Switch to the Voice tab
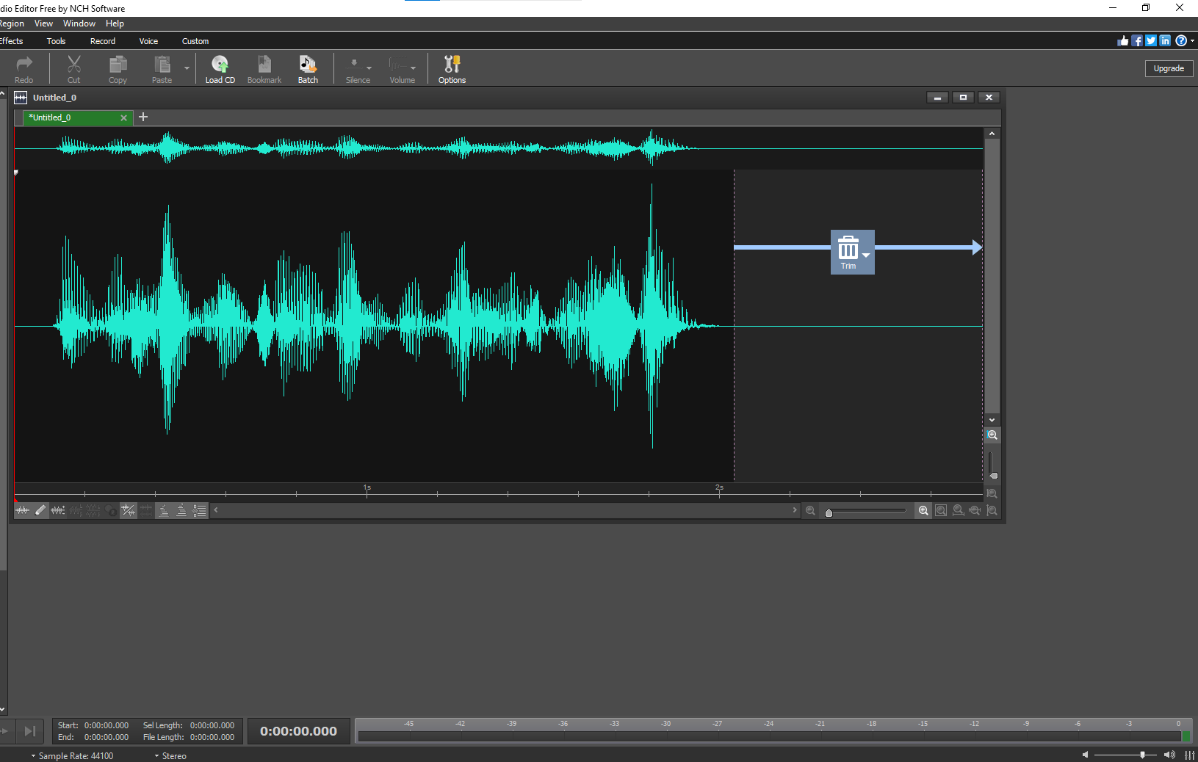This screenshot has height=762, width=1198. [x=148, y=41]
